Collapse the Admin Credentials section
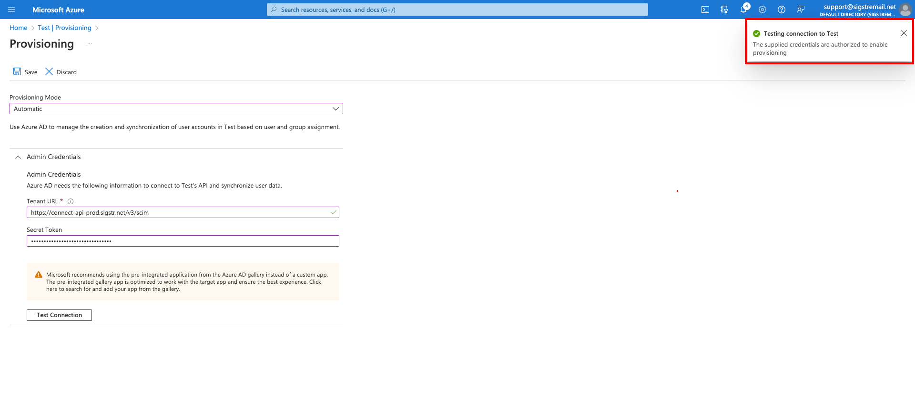 point(18,157)
